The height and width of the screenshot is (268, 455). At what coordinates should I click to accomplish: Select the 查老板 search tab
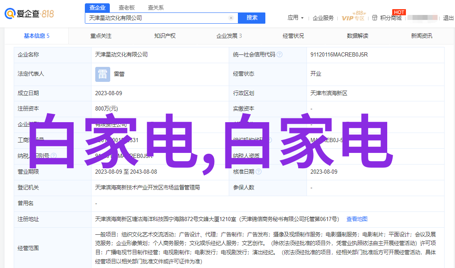[126, 7]
